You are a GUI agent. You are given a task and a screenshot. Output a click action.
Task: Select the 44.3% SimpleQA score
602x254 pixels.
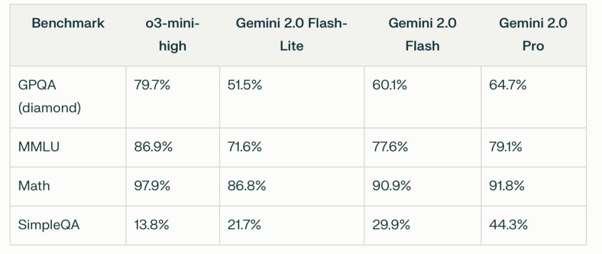[x=508, y=225]
